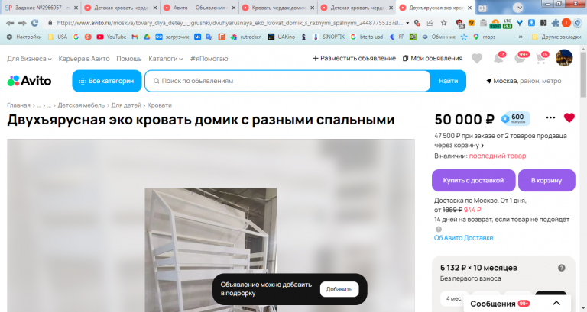The image size is (587, 312).
Task: Toggle the red heart favorite for this listing
Action: point(569,117)
